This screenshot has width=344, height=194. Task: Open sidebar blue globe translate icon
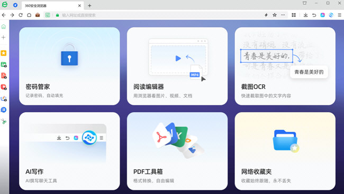click(4, 110)
